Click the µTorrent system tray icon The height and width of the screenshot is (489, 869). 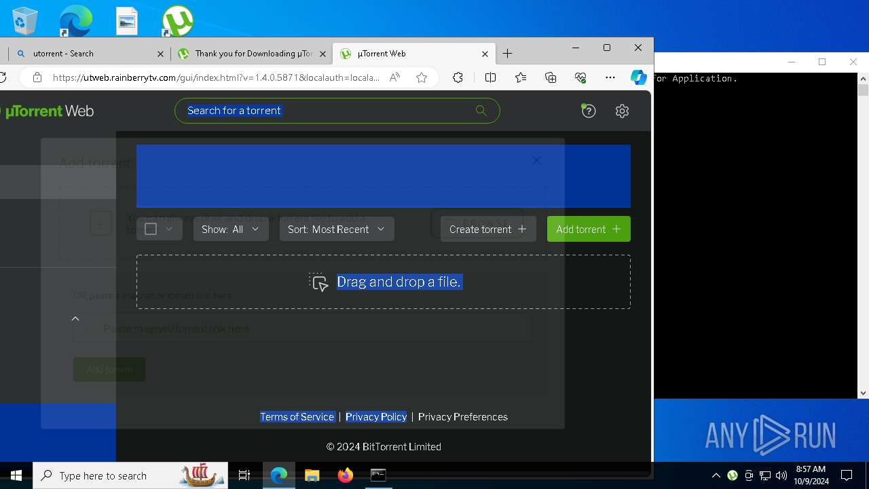tap(733, 475)
